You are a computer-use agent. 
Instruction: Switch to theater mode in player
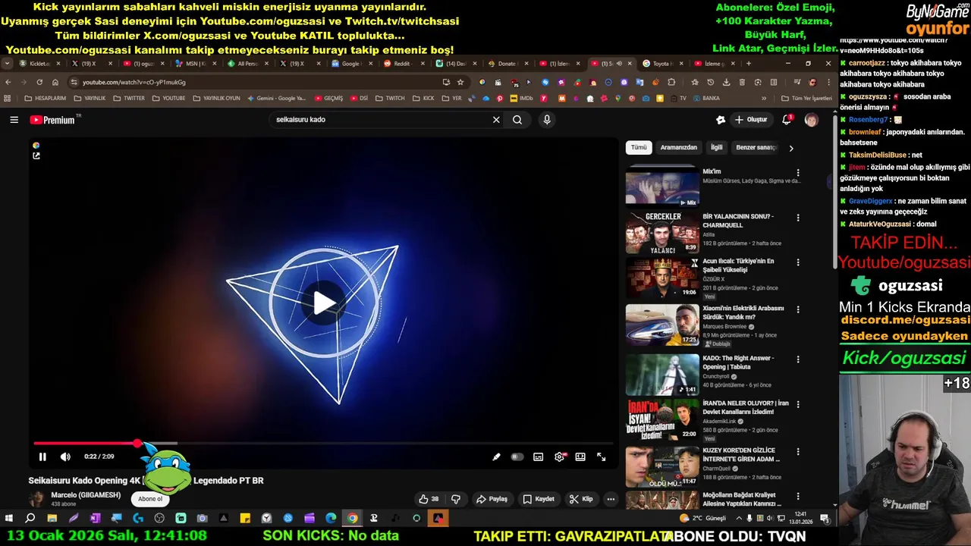580,457
